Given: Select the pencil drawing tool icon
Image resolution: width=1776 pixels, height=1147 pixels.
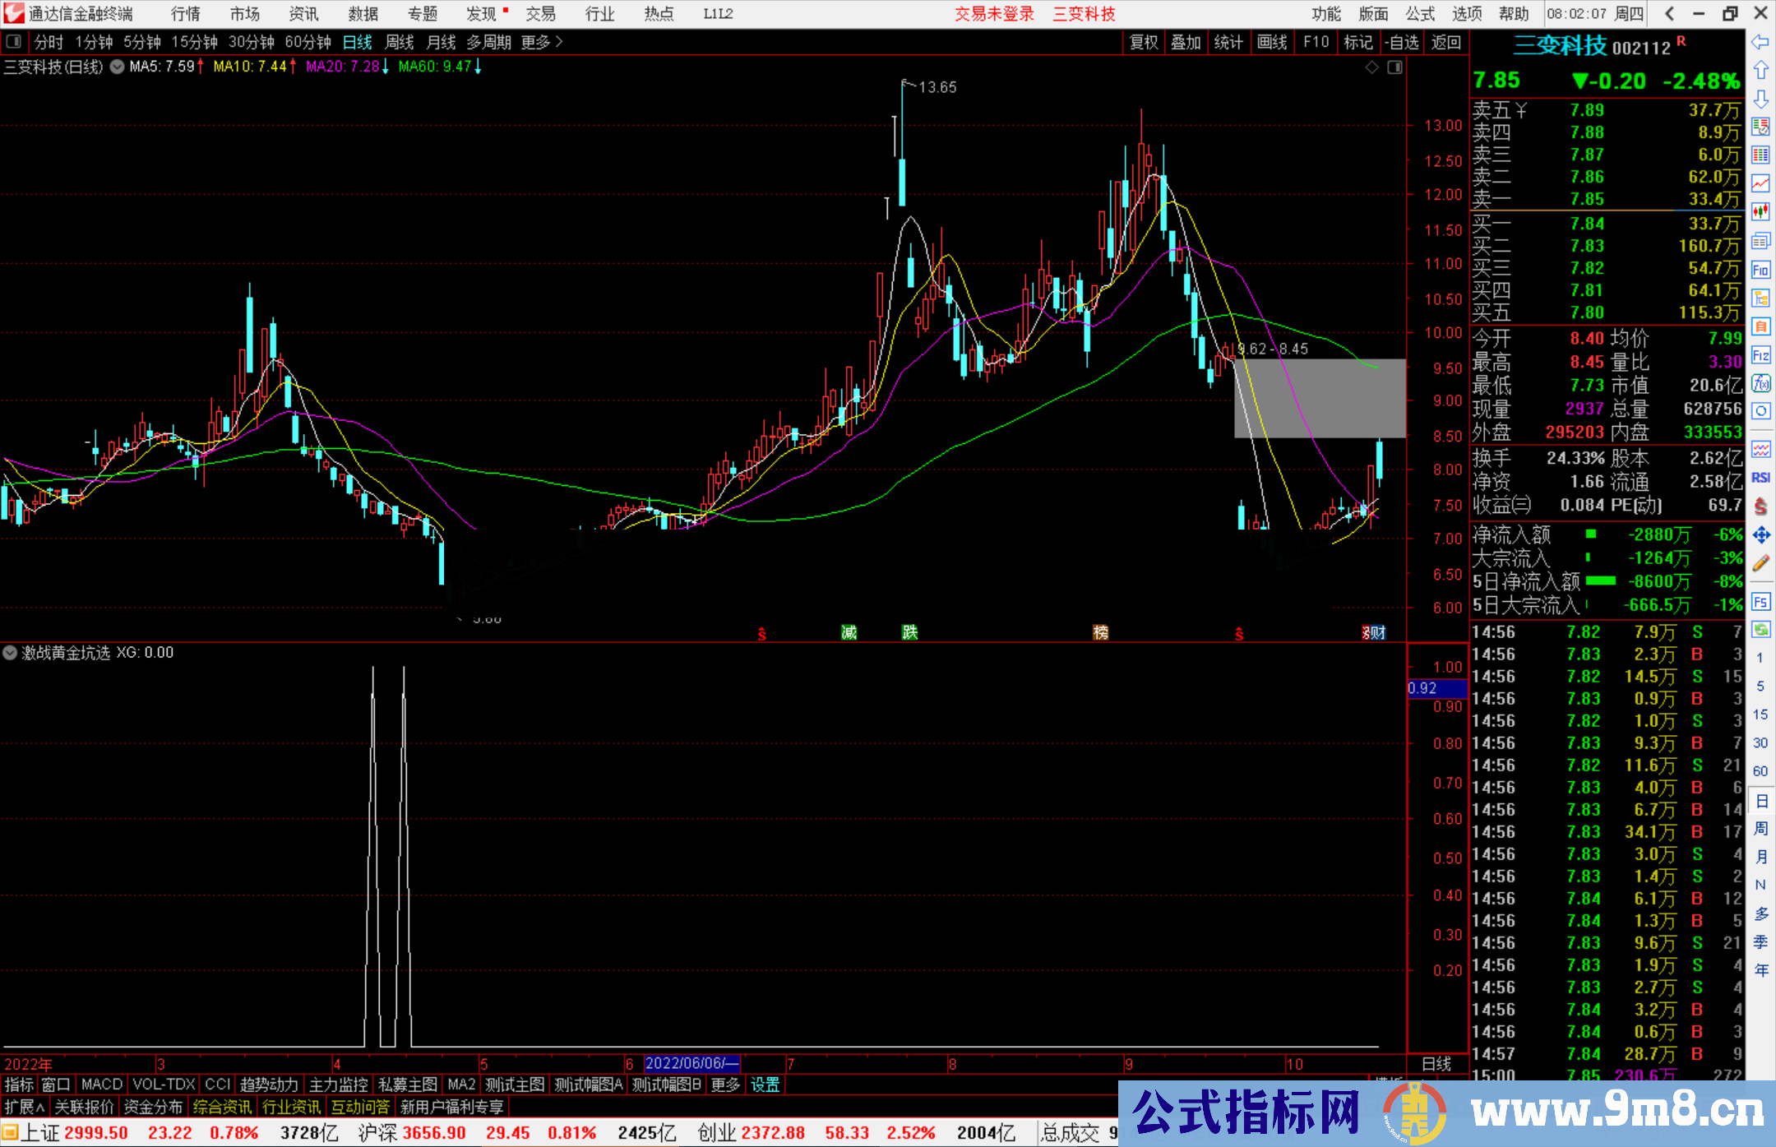Looking at the screenshot, I should click(1760, 563).
